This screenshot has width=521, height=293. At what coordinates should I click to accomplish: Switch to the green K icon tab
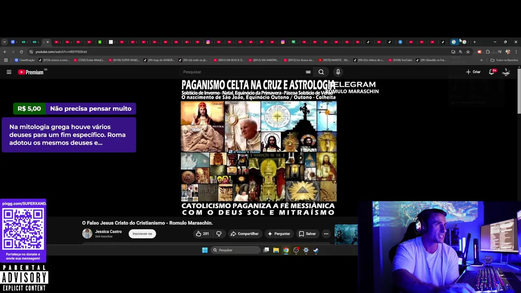click(x=100, y=42)
